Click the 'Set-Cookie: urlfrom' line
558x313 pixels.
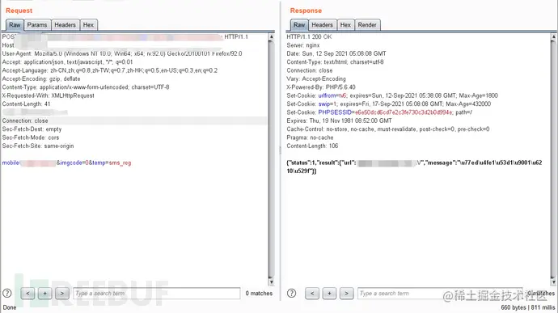click(392, 95)
